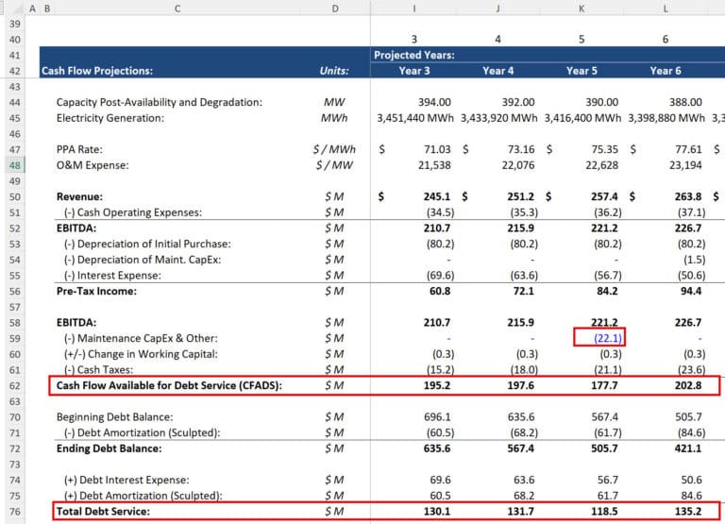Screen dimensions: 725x524
Task: Click the 'Revenue:' label cell
Action: point(79,196)
